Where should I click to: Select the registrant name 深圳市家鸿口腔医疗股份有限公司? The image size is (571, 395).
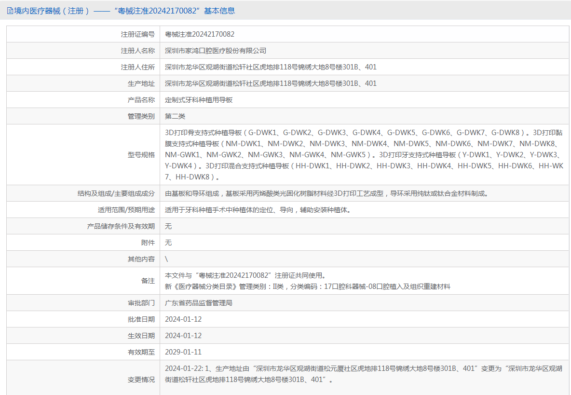point(216,51)
